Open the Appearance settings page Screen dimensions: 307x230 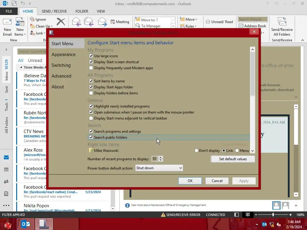[x=64, y=55]
